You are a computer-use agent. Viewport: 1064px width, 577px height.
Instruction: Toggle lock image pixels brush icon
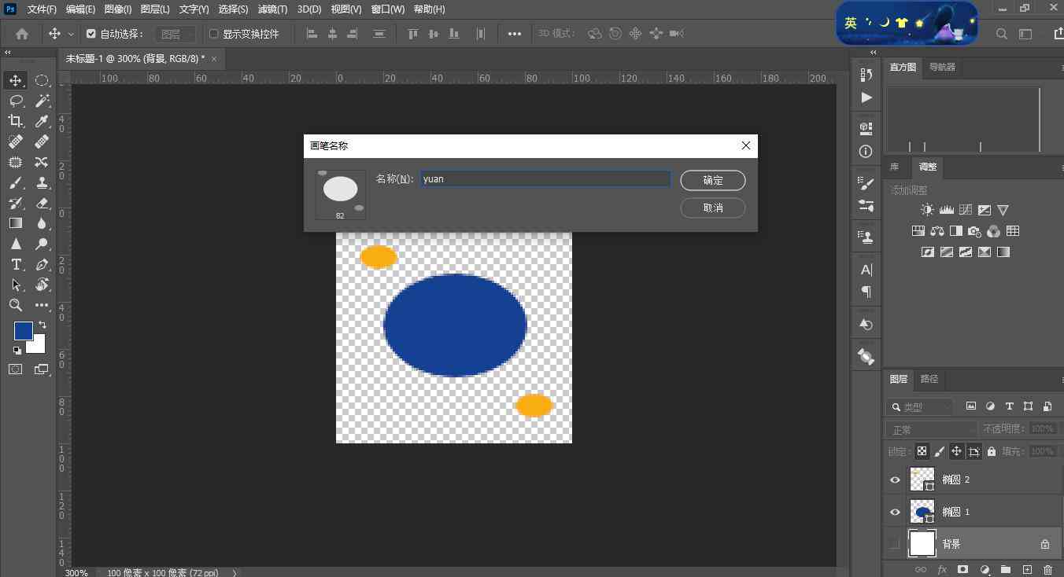coord(939,451)
